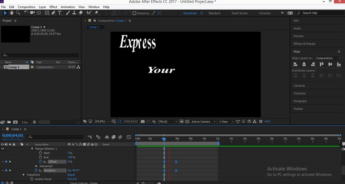Select the Eraser tool
Image resolution: width=345 pixels, height=184 pixels.
(80, 13)
